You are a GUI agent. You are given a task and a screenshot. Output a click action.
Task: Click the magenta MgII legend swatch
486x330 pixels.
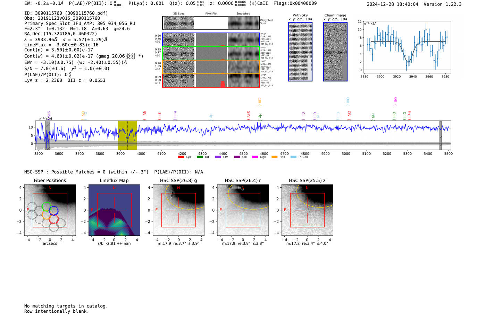255,157
